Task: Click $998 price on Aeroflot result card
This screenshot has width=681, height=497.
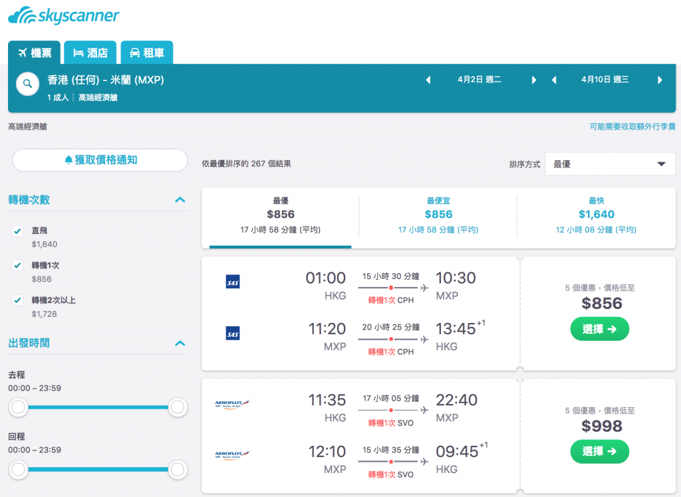Action: pyautogui.click(x=601, y=427)
